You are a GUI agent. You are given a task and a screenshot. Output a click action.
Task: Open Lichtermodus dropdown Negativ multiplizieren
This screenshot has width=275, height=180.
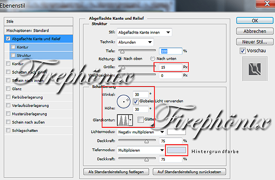141,132
